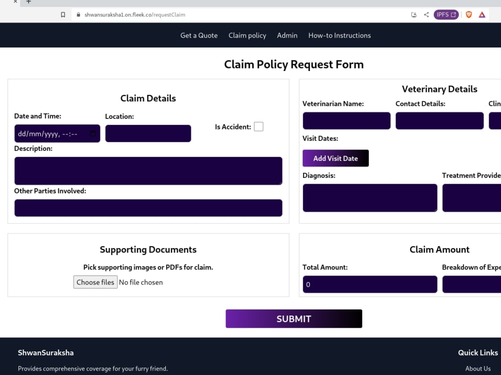Open a new browser tab
The width and height of the screenshot is (501, 375).
click(28, 2)
